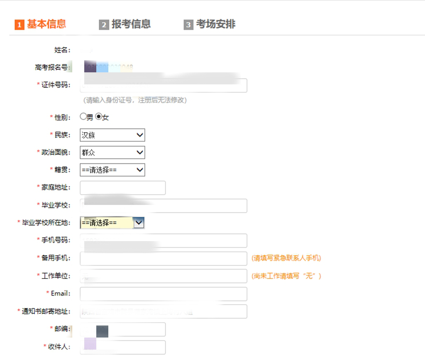
Task: Focus the 备用手机 input field
Action: 164,258
